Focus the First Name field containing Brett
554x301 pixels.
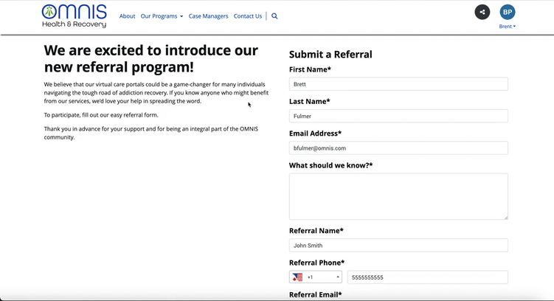click(398, 84)
